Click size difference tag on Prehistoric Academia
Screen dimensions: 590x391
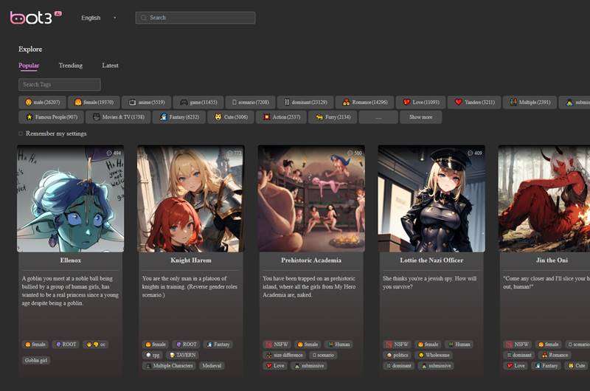tap(285, 355)
